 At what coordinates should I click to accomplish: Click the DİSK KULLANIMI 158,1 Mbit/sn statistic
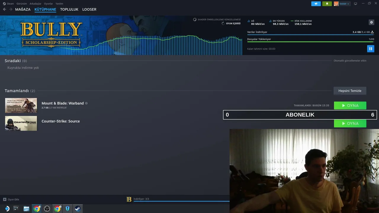tap(301, 22)
